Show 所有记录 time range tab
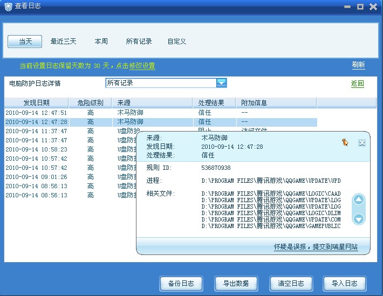Viewport: 383px width, 296px height. click(139, 42)
